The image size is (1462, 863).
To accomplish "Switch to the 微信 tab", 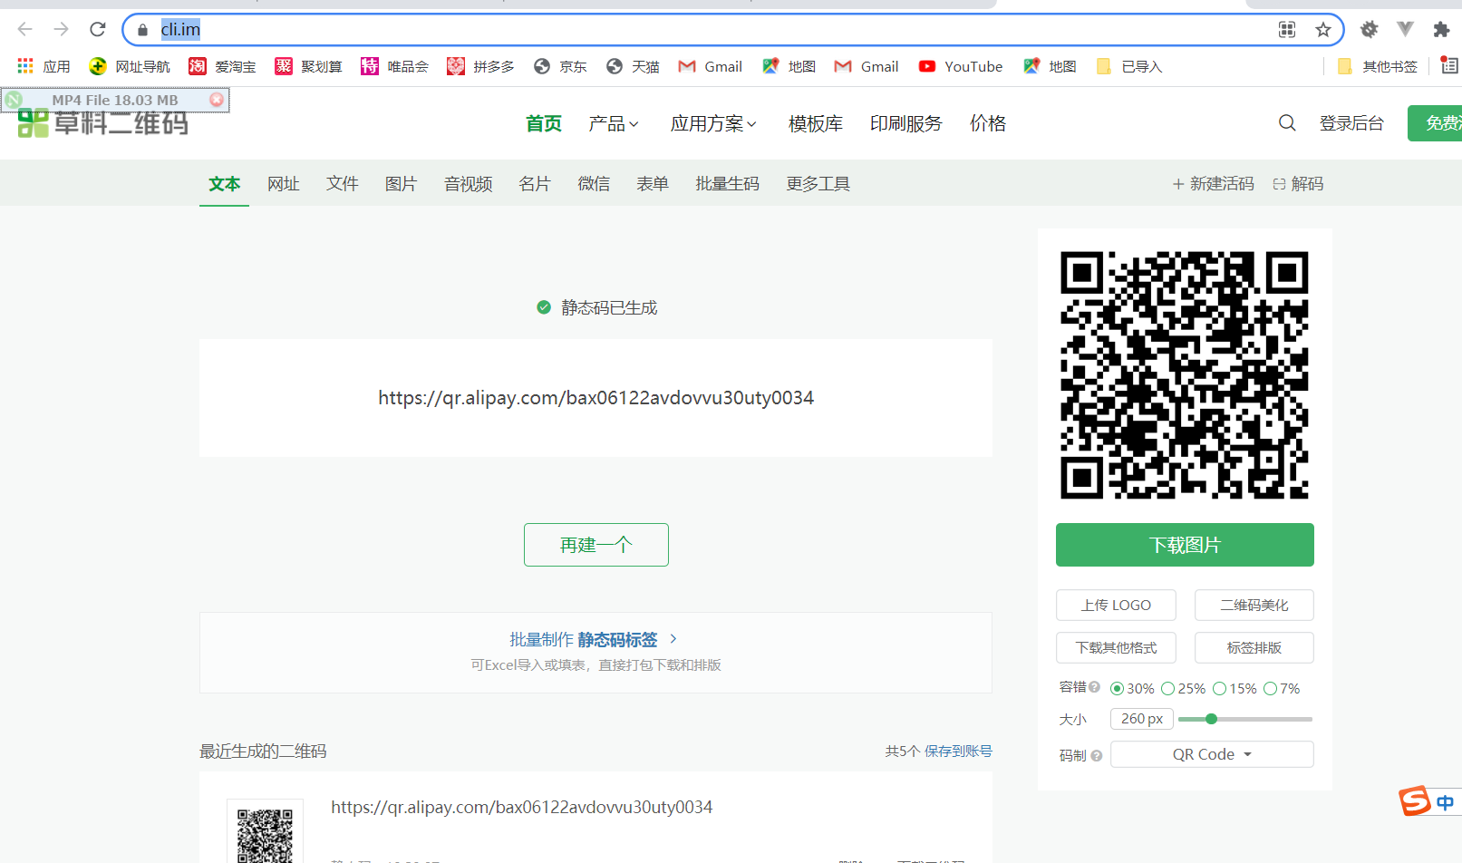I will [x=594, y=183].
